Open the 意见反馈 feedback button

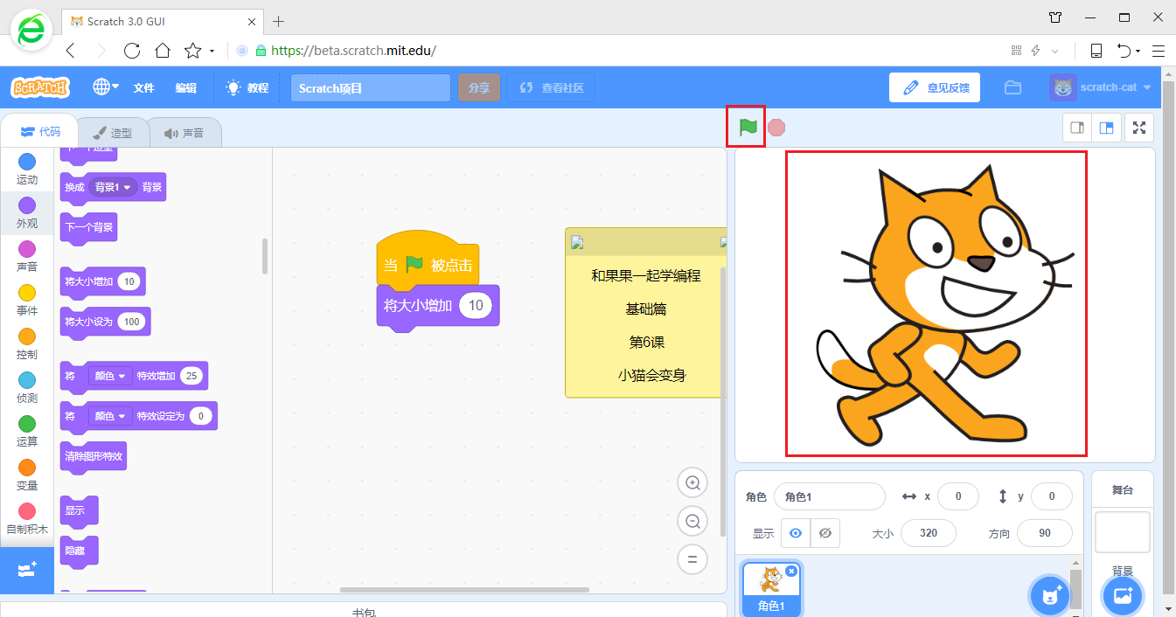click(x=935, y=87)
